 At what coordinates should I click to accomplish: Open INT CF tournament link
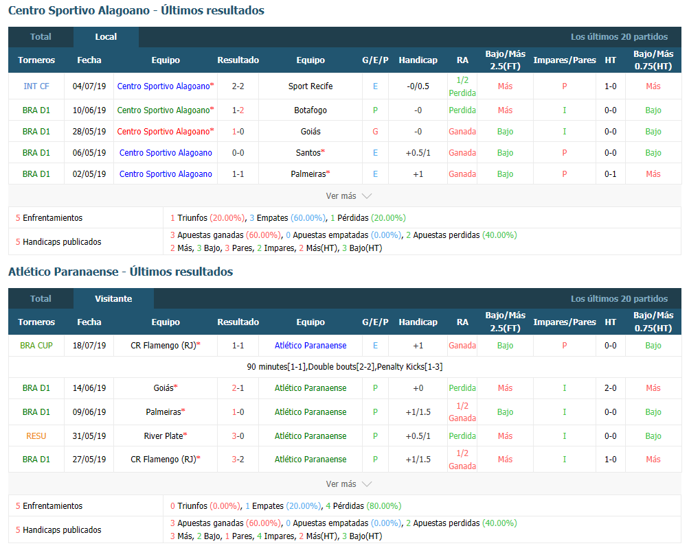[36, 86]
